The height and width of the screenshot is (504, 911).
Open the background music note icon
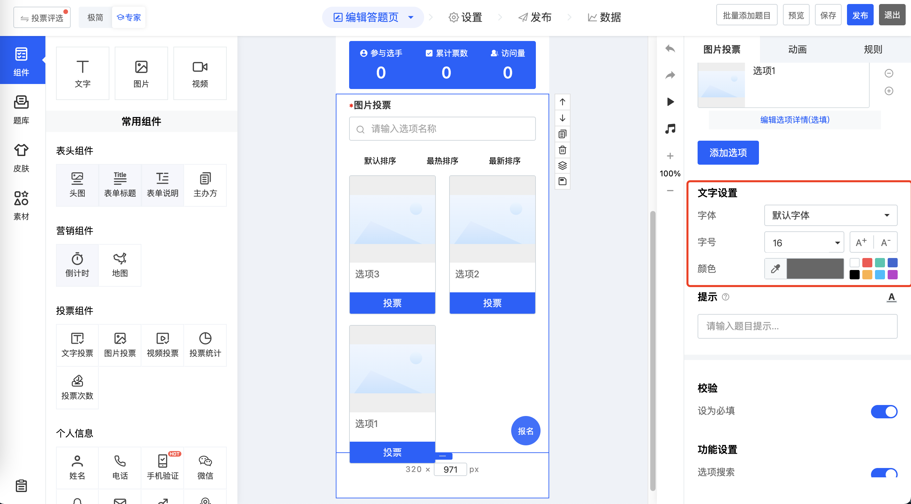pos(670,129)
